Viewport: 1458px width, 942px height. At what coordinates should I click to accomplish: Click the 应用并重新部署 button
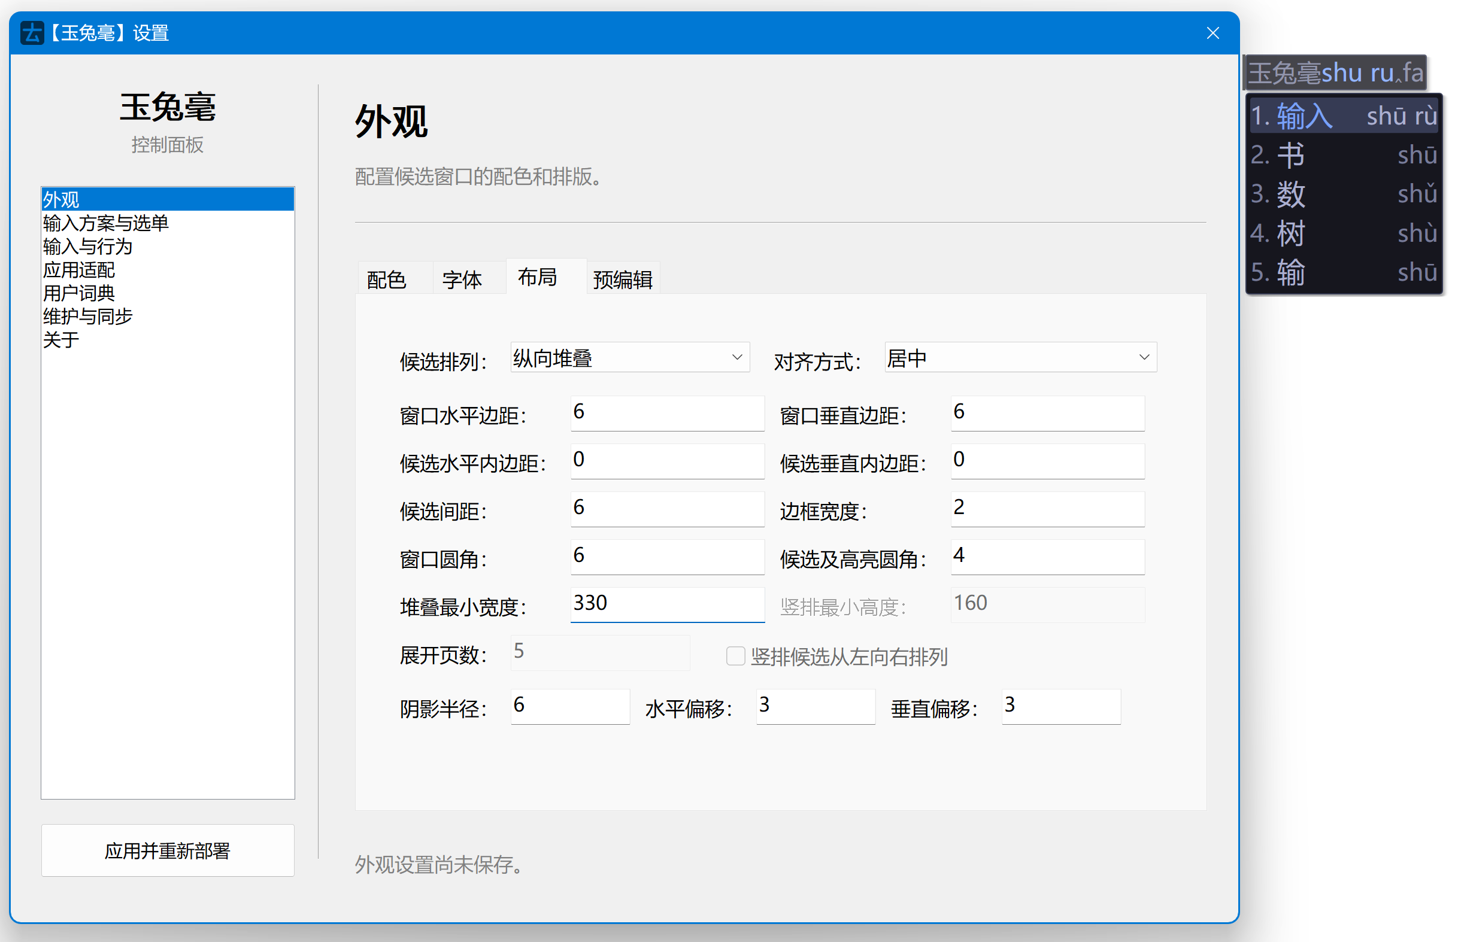[x=167, y=850]
